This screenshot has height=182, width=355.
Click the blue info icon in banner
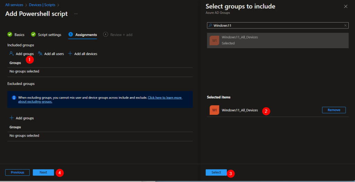coord(14,98)
